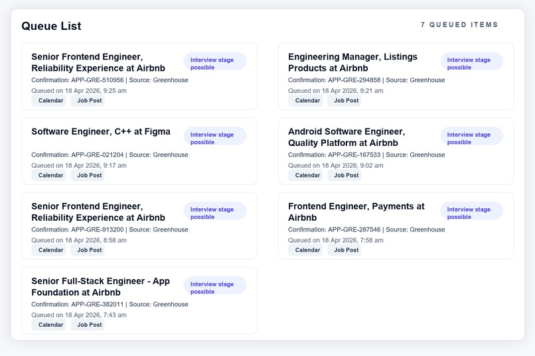This screenshot has height=356, width=535.
Task: Click Interview stage badge on Engineering Manager card
Action: (x=472, y=61)
